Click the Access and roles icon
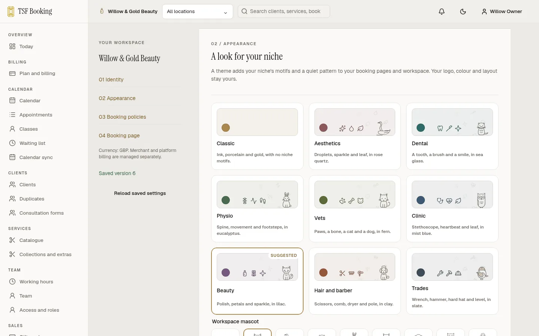The height and width of the screenshot is (336, 539). click(12, 310)
